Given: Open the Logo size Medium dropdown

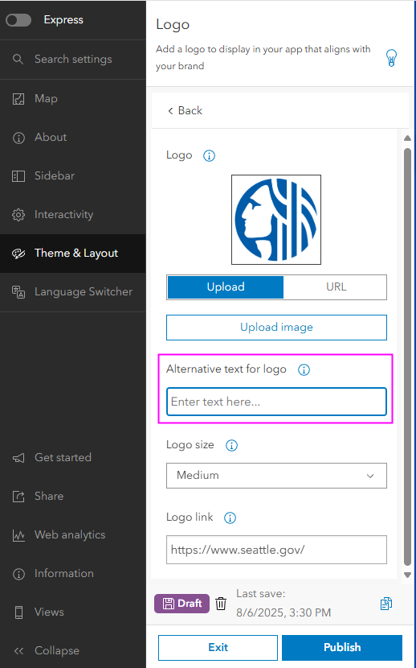Looking at the screenshot, I should pos(276,476).
